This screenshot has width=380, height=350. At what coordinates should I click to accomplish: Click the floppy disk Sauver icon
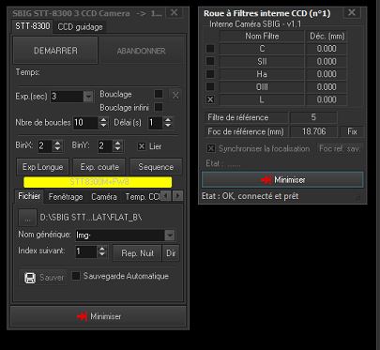[x=30, y=278]
